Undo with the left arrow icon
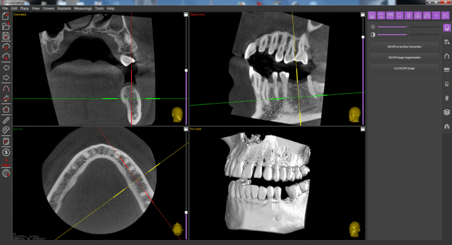This screenshot has width=452, height=245. [x=6, y=68]
